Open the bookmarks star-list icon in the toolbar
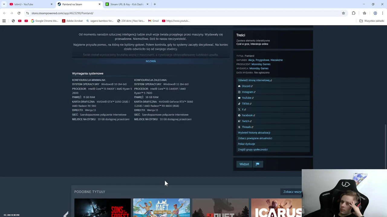Viewport: 387px width, 217px height. tap(364, 13)
